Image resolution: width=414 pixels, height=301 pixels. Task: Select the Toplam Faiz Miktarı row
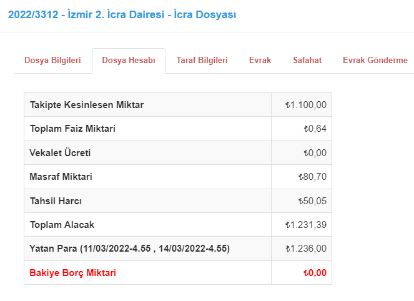pyautogui.click(x=178, y=129)
